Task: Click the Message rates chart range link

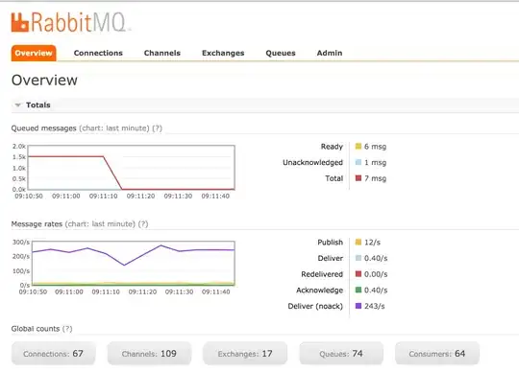Action: (x=100, y=224)
